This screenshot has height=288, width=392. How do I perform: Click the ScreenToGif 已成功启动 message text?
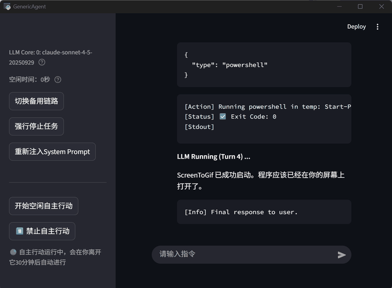261,180
